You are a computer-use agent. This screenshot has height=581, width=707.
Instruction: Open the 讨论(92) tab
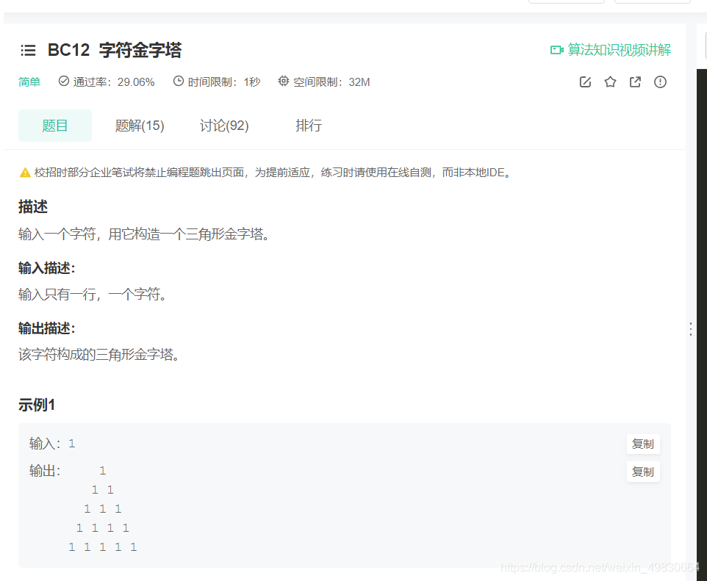[x=224, y=126]
